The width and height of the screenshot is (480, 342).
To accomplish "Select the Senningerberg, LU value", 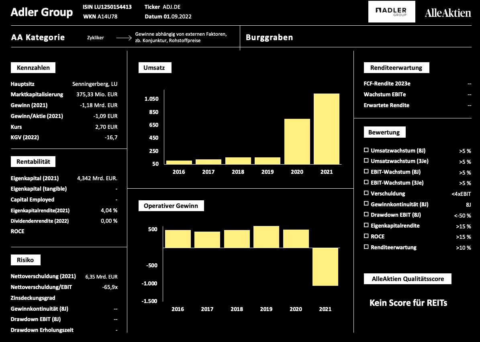I will [95, 84].
